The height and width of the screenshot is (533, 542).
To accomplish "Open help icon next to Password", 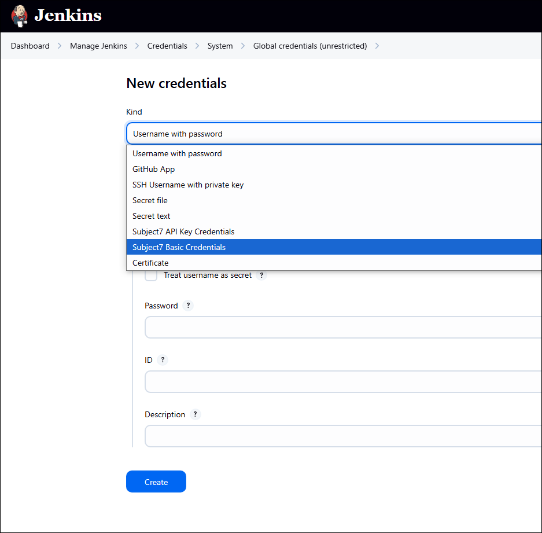I will 188,306.
